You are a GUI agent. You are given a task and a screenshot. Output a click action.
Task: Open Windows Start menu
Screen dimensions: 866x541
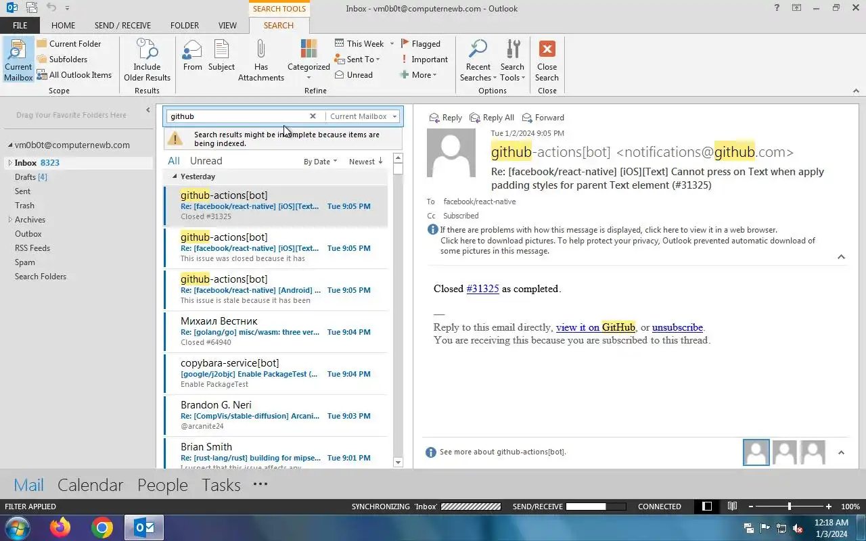[18, 527]
